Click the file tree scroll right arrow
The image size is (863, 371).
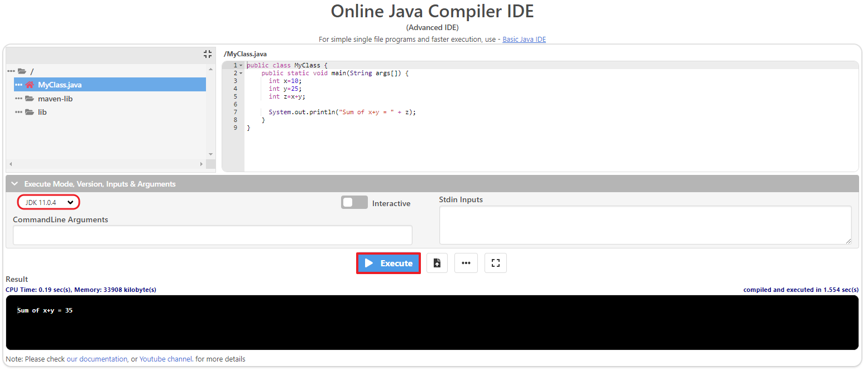click(x=202, y=164)
